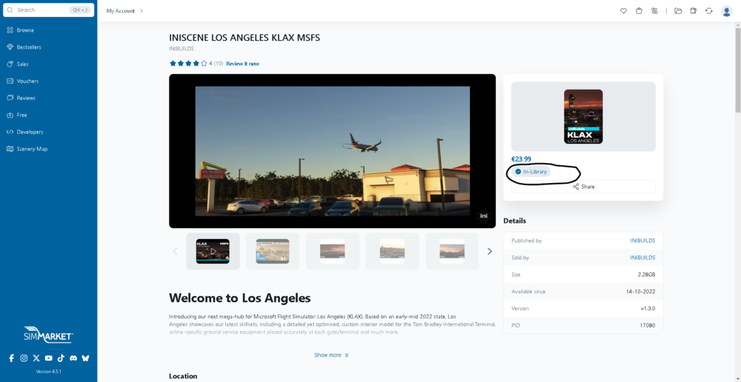Screen dimensions: 741x382
Task: Click the Review it now link
Action: [242, 64]
